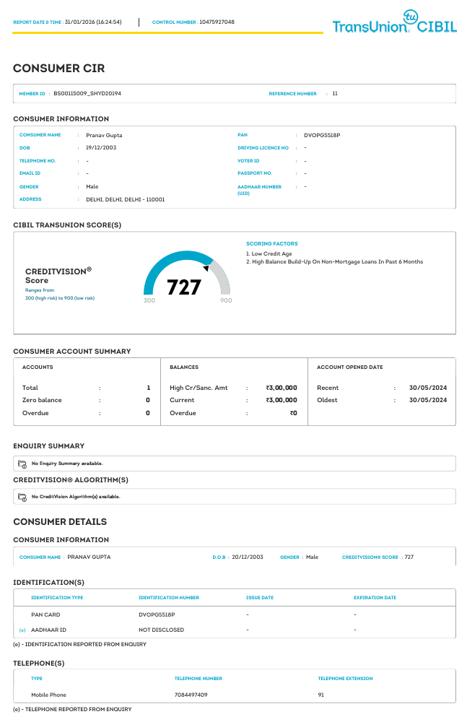Click the 727 score gauge dial
The height and width of the screenshot is (722, 467).
click(x=187, y=274)
